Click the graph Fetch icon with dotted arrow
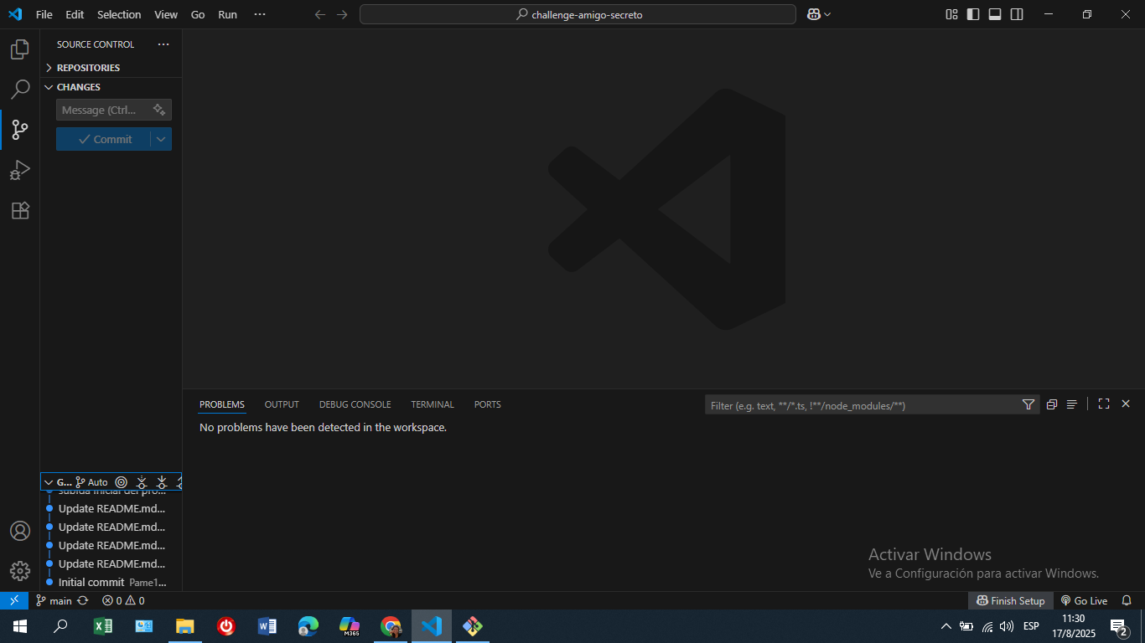Image resolution: width=1145 pixels, height=643 pixels. click(142, 482)
